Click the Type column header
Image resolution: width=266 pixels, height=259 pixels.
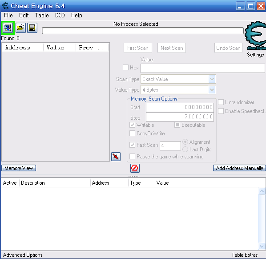tap(141, 183)
